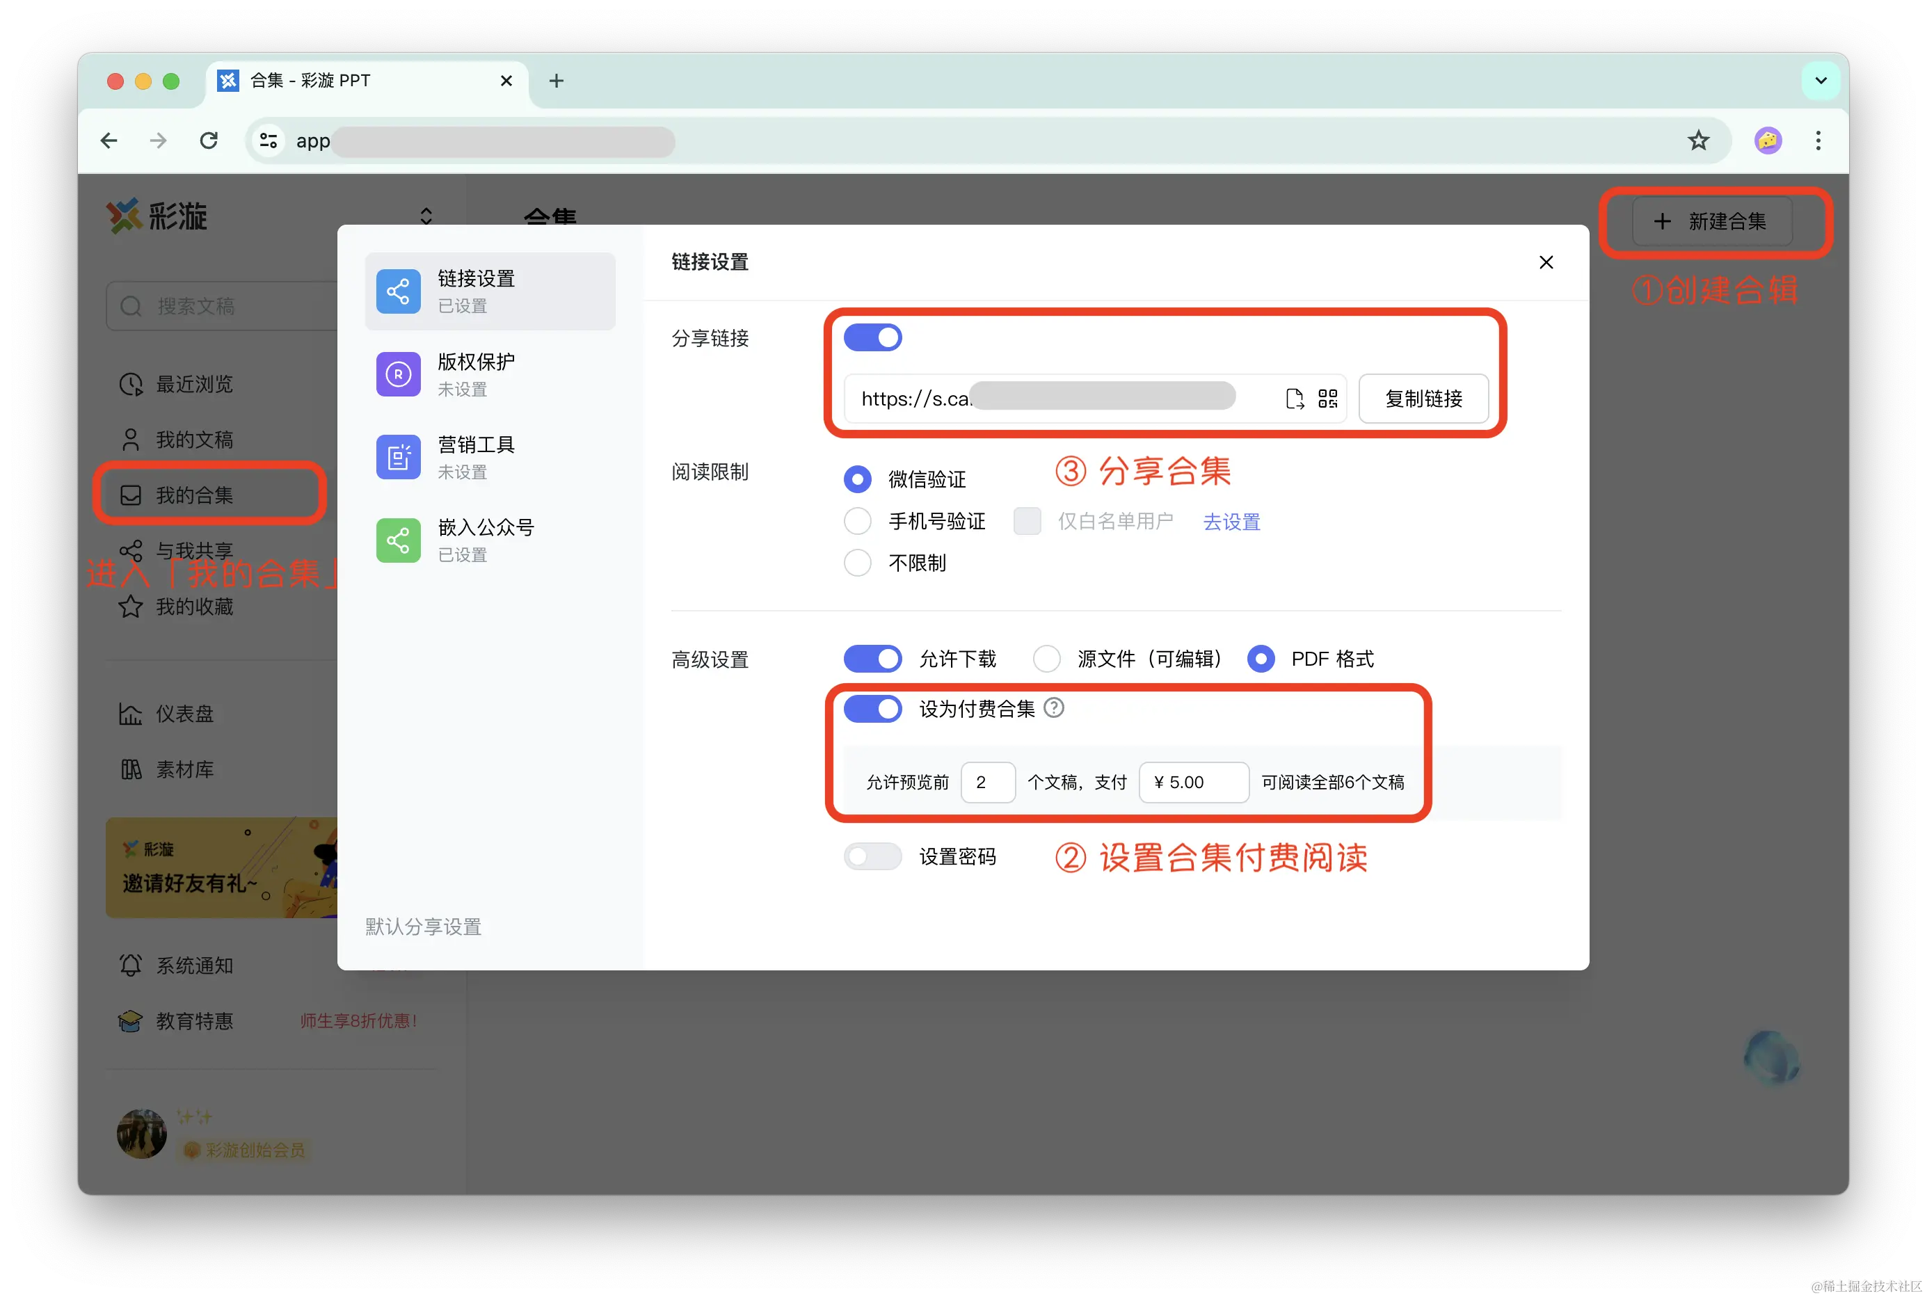Image resolution: width=1927 pixels, height=1298 pixels.
Task: Open the Chrome three-dot menu
Action: (x=1818, y=141)
